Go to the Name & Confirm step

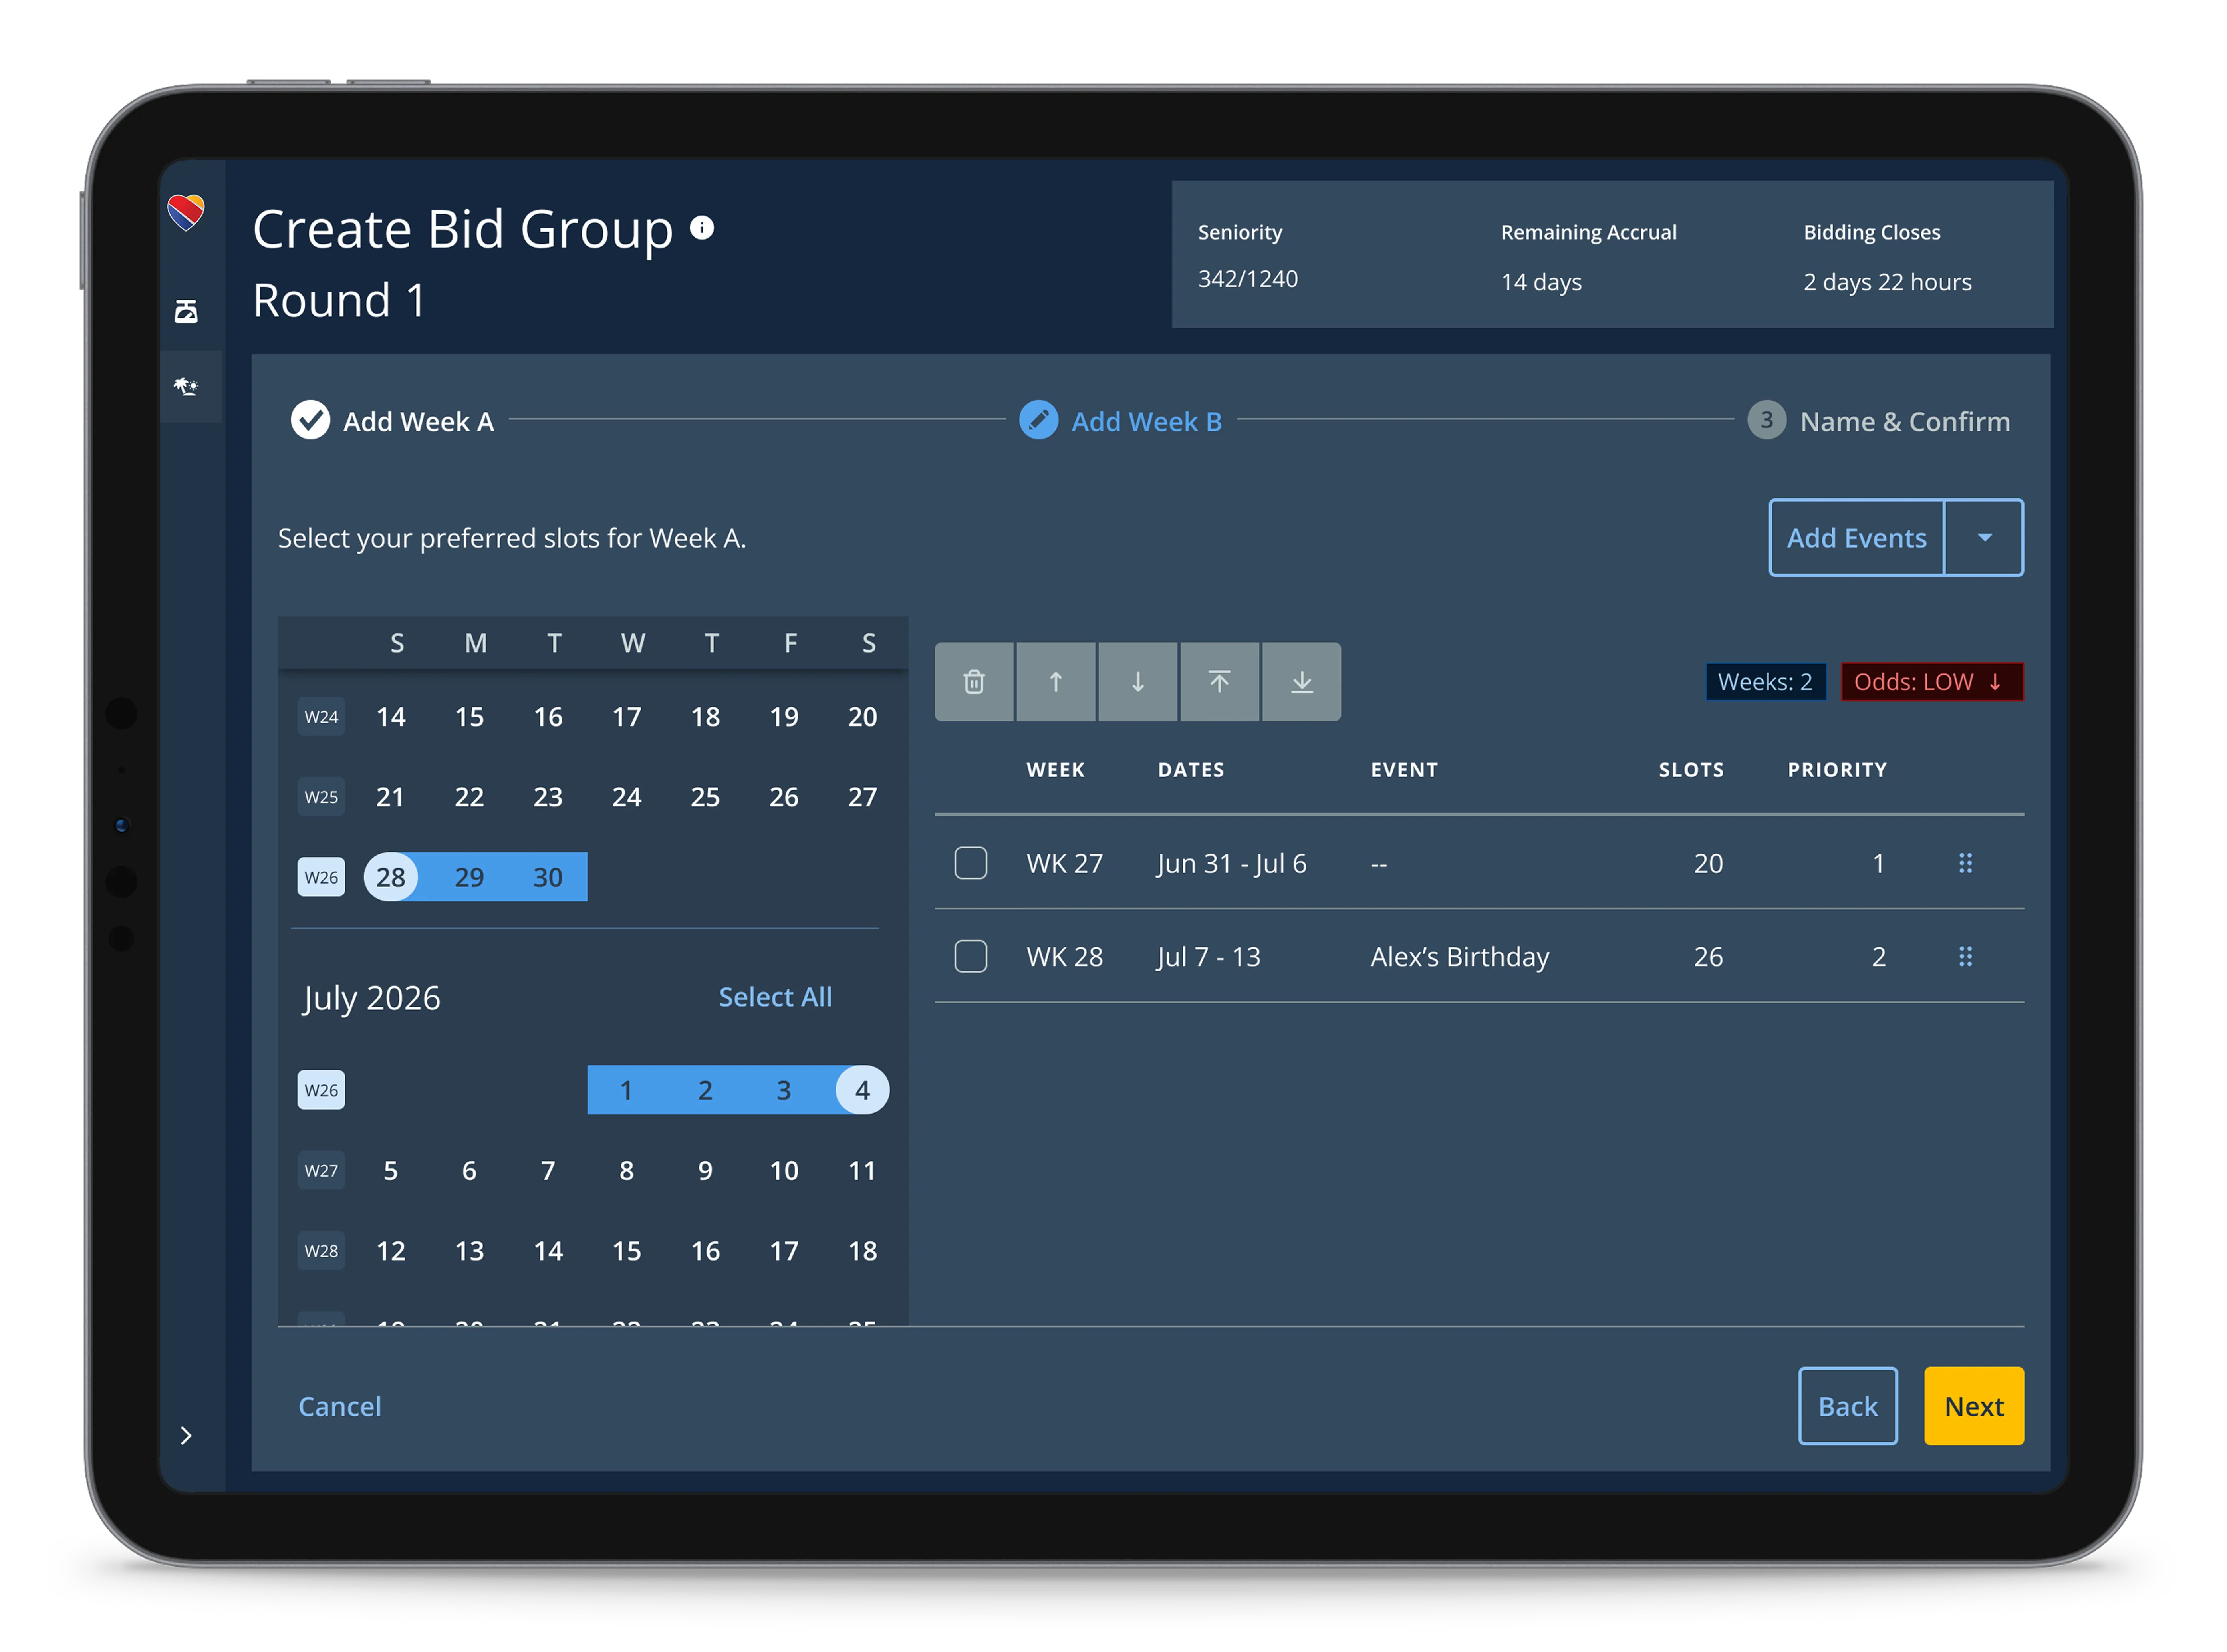[1879, 421]
